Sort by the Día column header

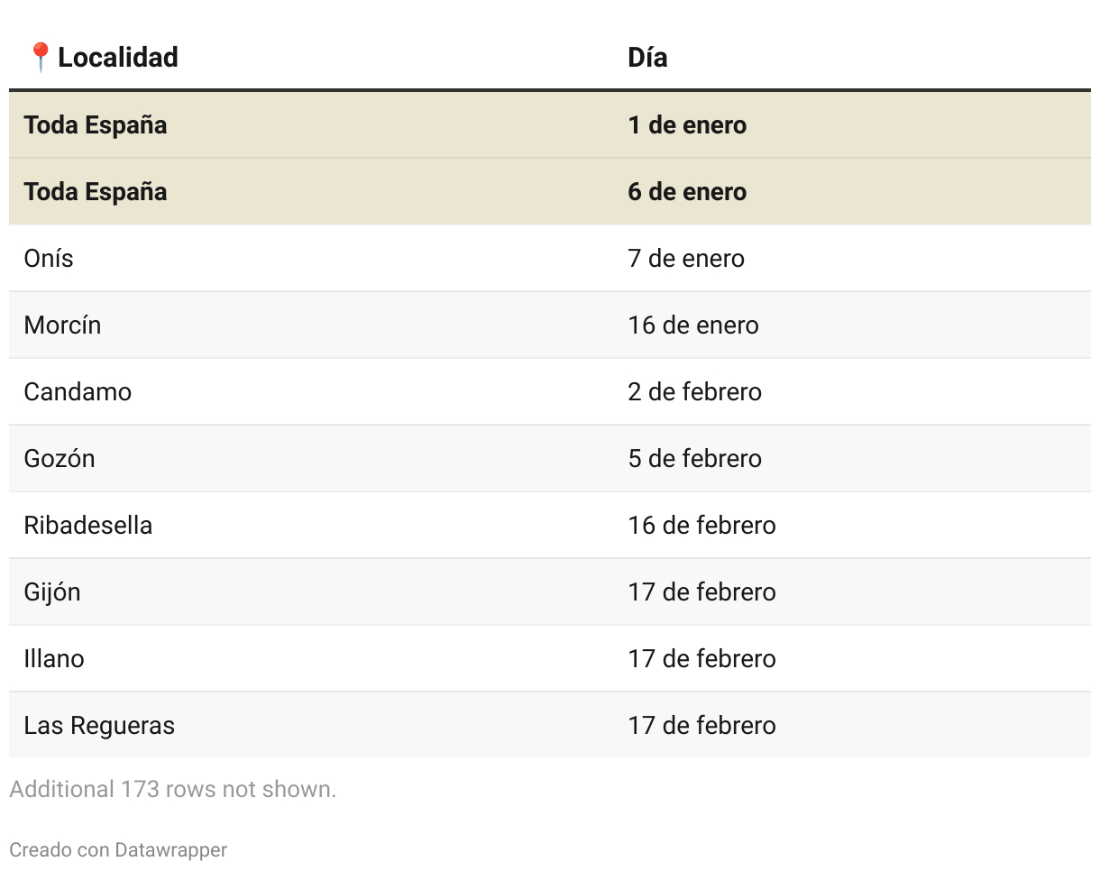(647, 58)
